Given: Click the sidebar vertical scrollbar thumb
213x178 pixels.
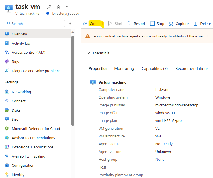Looking at the screenshot, I should coord(73,81).
